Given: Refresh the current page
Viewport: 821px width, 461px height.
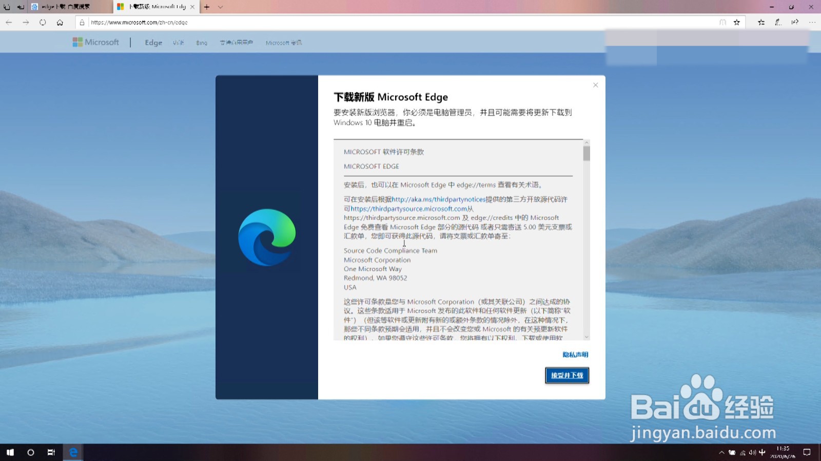Looking at the screenshot, I should coord(43,22).
